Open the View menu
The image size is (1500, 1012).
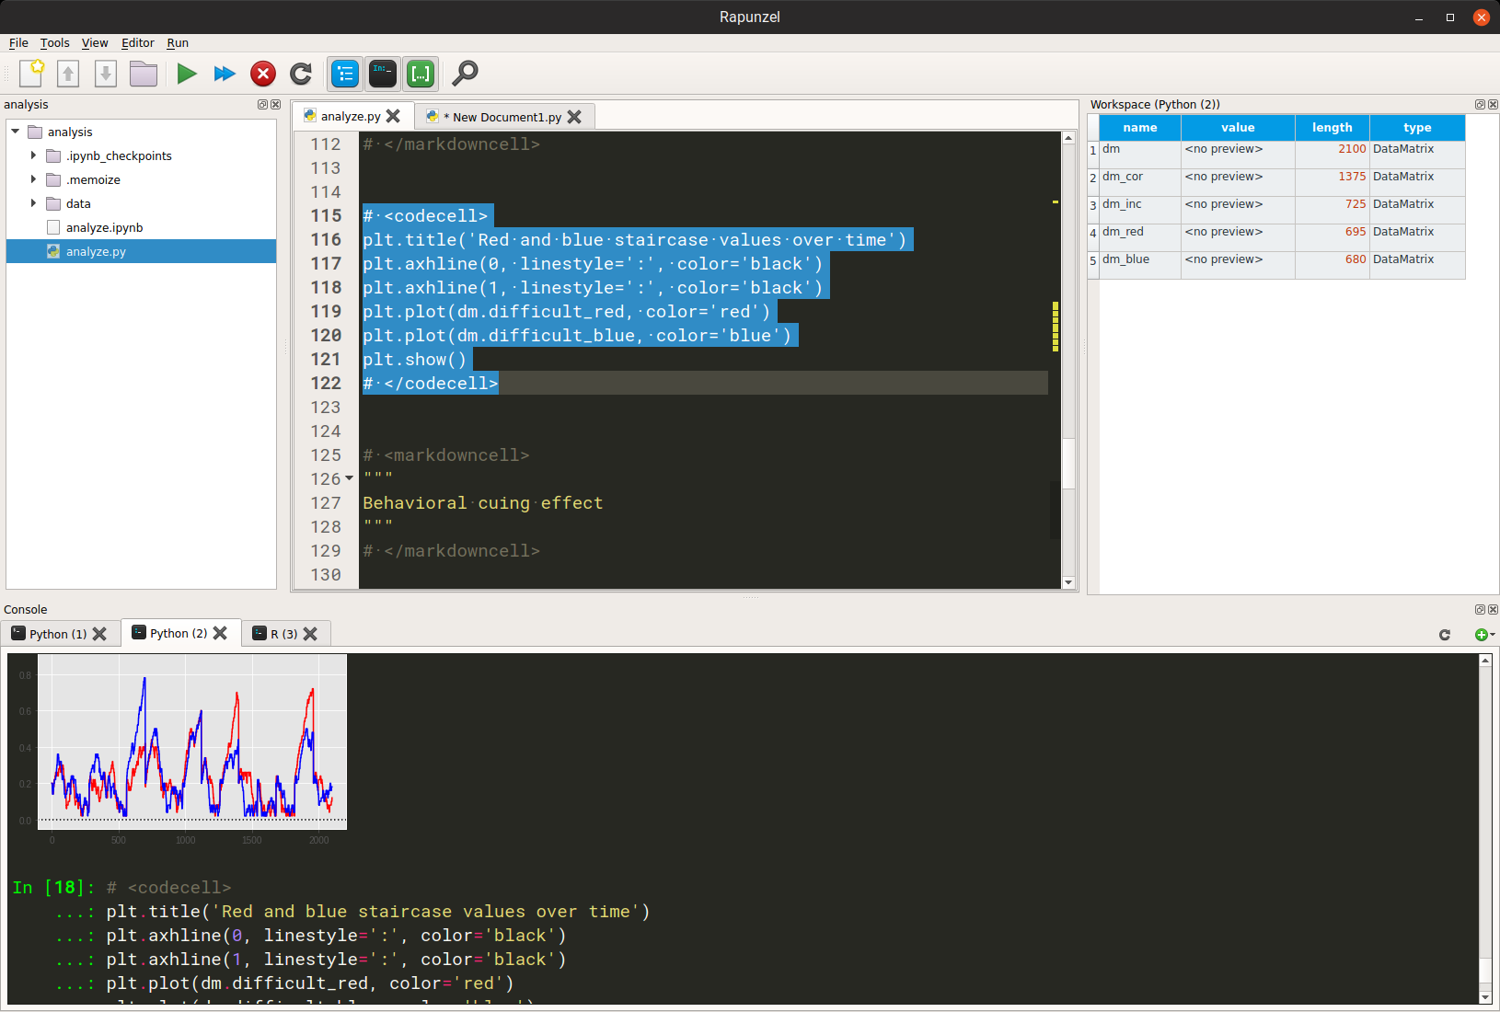(x=95, y=43)
